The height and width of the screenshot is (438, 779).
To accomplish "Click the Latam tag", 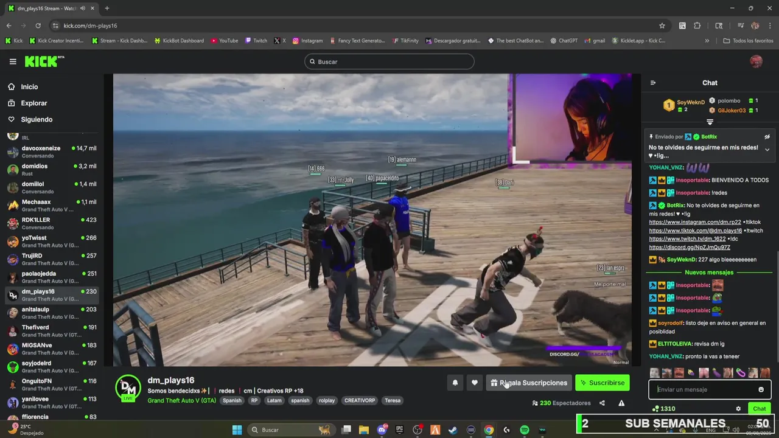I will [274, 400].
